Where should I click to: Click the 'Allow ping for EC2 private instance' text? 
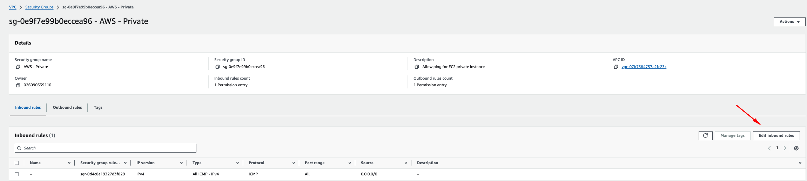[453, 67]
